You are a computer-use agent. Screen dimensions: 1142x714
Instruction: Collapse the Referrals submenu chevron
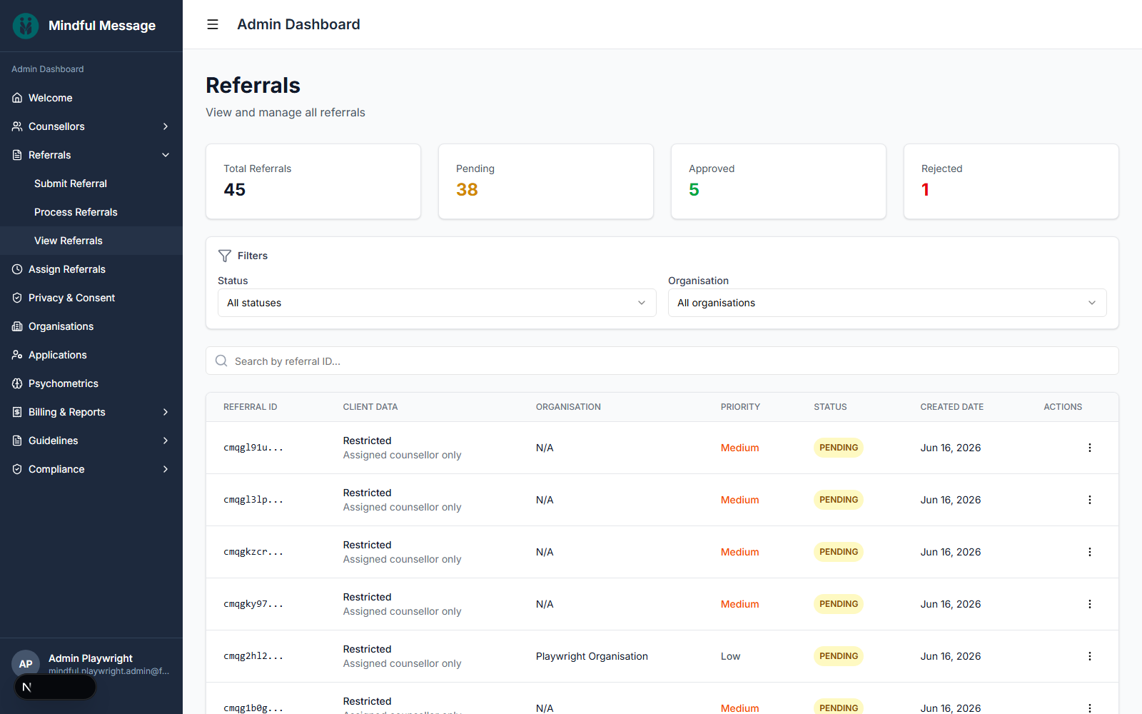[x=166, y=155]
